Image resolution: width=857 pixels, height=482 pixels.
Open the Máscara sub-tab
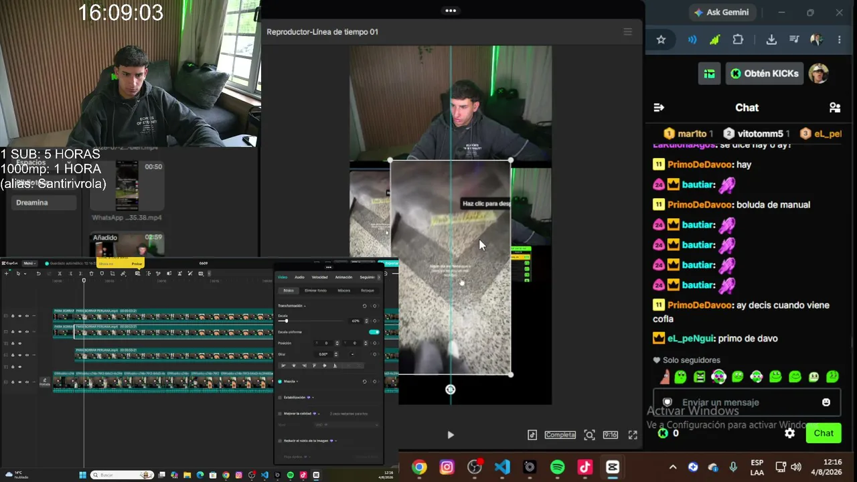point(343,291)
